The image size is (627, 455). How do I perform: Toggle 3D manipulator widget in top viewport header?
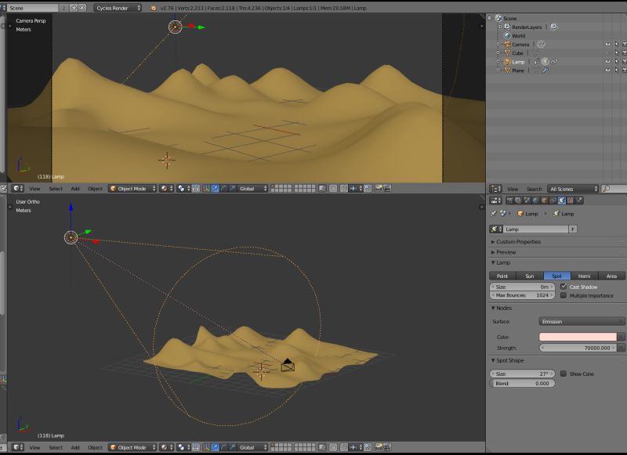[x=206, y=189]
